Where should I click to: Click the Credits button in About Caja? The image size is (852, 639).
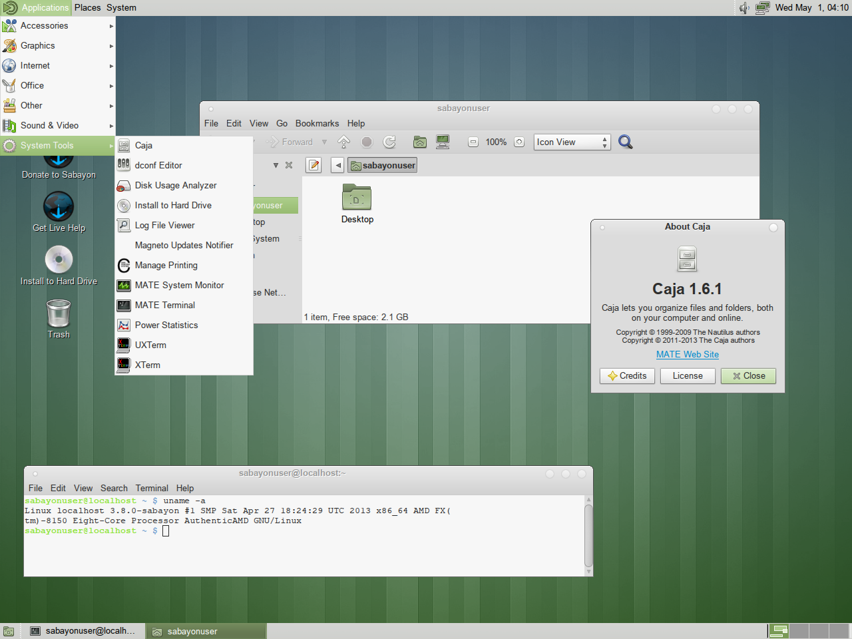pyautogui.click(x=627, y=376)
